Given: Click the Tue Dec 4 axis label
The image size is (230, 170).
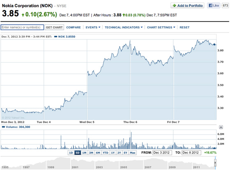Looking at the screenshot, I should click(44, 122).
